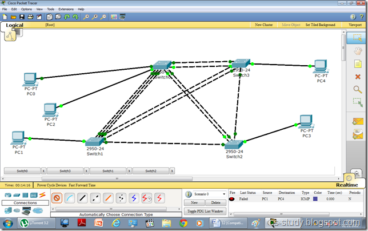Select the Place Note tool
Image resolution: width=368 pixels, height=231 pixels.
click(x=358, y=63)
